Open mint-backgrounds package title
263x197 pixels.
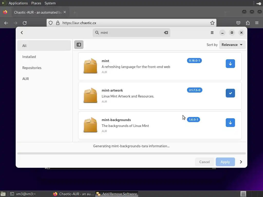click(x=116, y=120)
